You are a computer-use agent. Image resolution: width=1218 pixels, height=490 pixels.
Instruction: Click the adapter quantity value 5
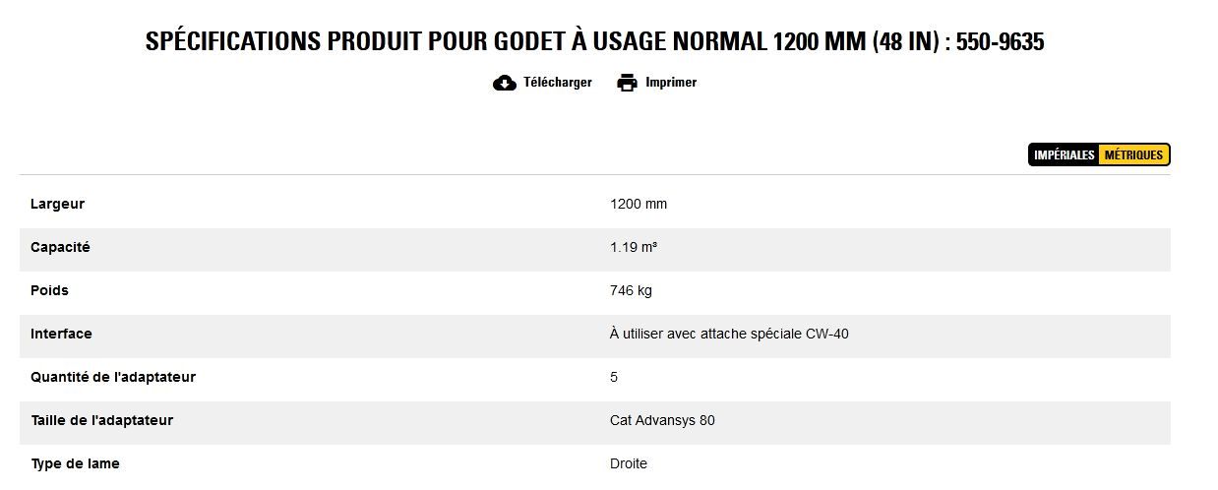coord(614,377)
